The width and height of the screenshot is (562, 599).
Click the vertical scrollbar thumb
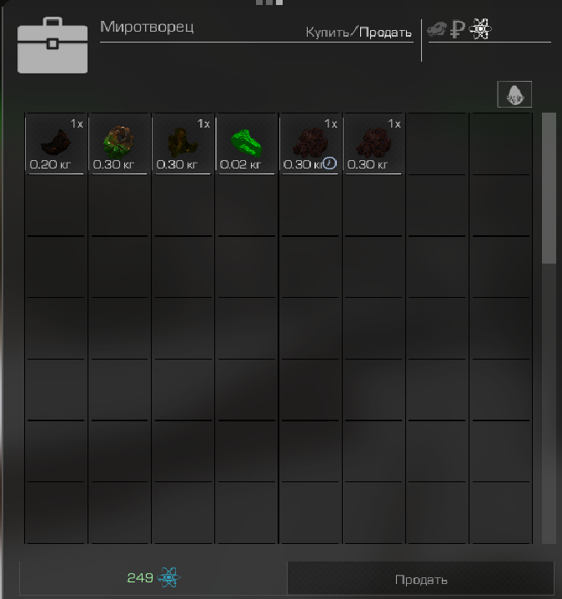549,188
